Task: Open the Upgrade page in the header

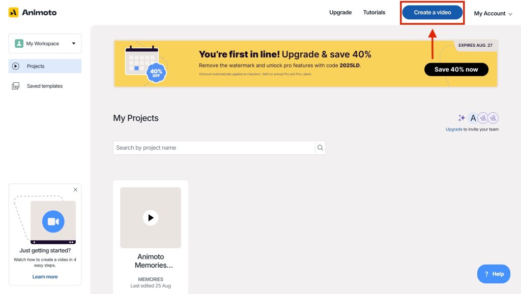Action: tap(340, 12)
